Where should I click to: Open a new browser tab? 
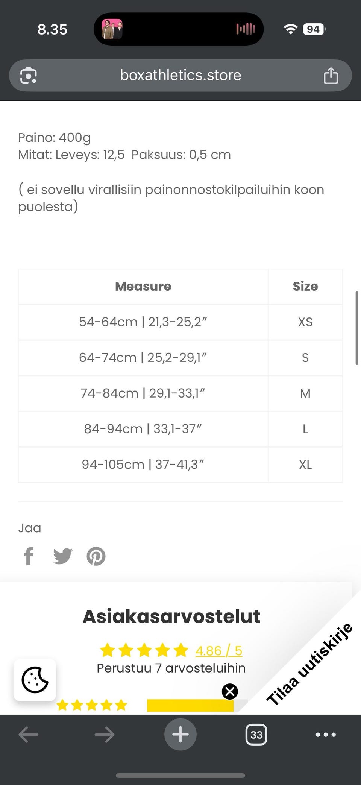[180, 734]
